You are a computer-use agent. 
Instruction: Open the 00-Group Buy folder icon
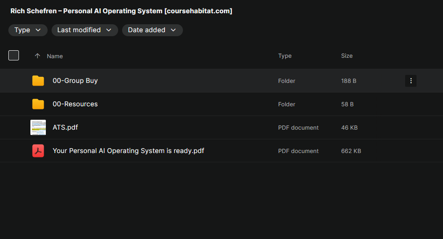[x=38, y=81]
